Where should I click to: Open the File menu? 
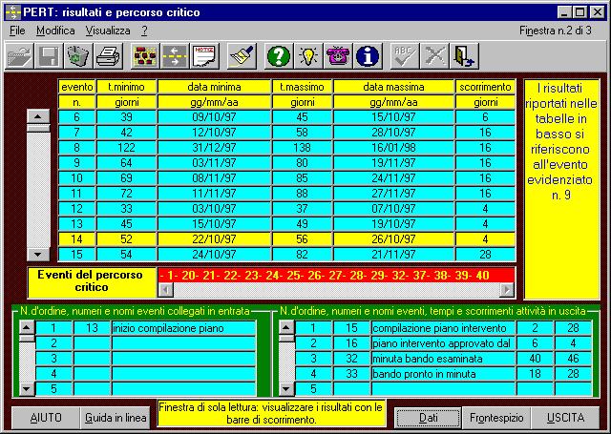pyautogui.click(x=17, y=31)
